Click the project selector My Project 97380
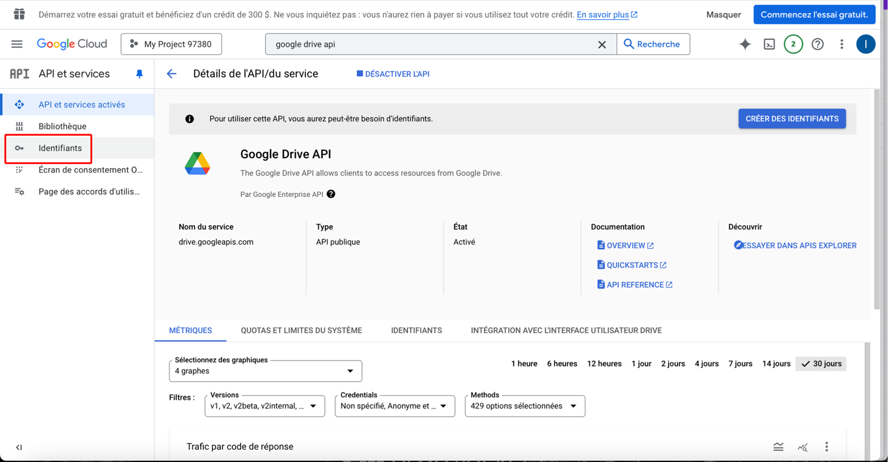888x462 pixels. click(x=171, y=44)
